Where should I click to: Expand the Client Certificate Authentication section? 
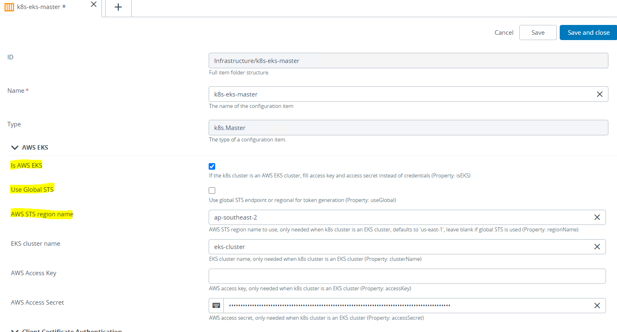tap(15, 330)
